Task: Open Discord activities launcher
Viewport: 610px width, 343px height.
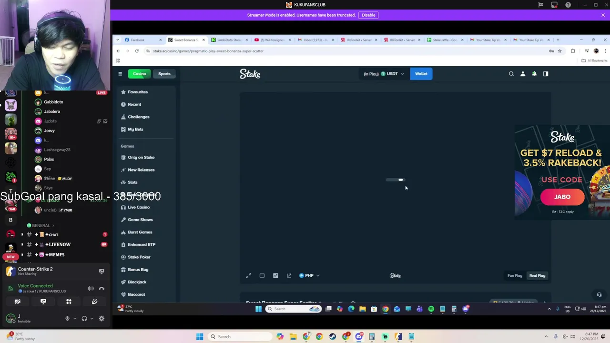Action: 69,302
